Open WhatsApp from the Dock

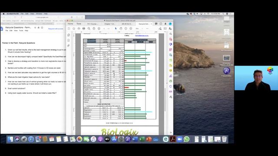click(x=186, y=139)
